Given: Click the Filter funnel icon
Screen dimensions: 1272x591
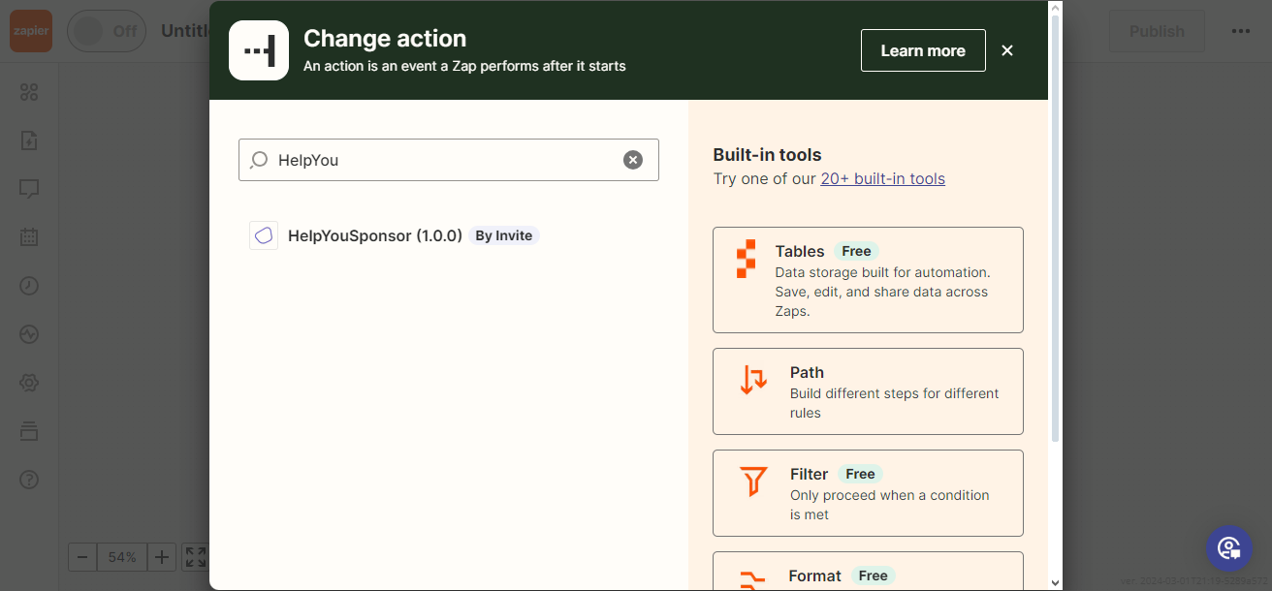Looking at the screenshot, I should [x=753, y=482].
